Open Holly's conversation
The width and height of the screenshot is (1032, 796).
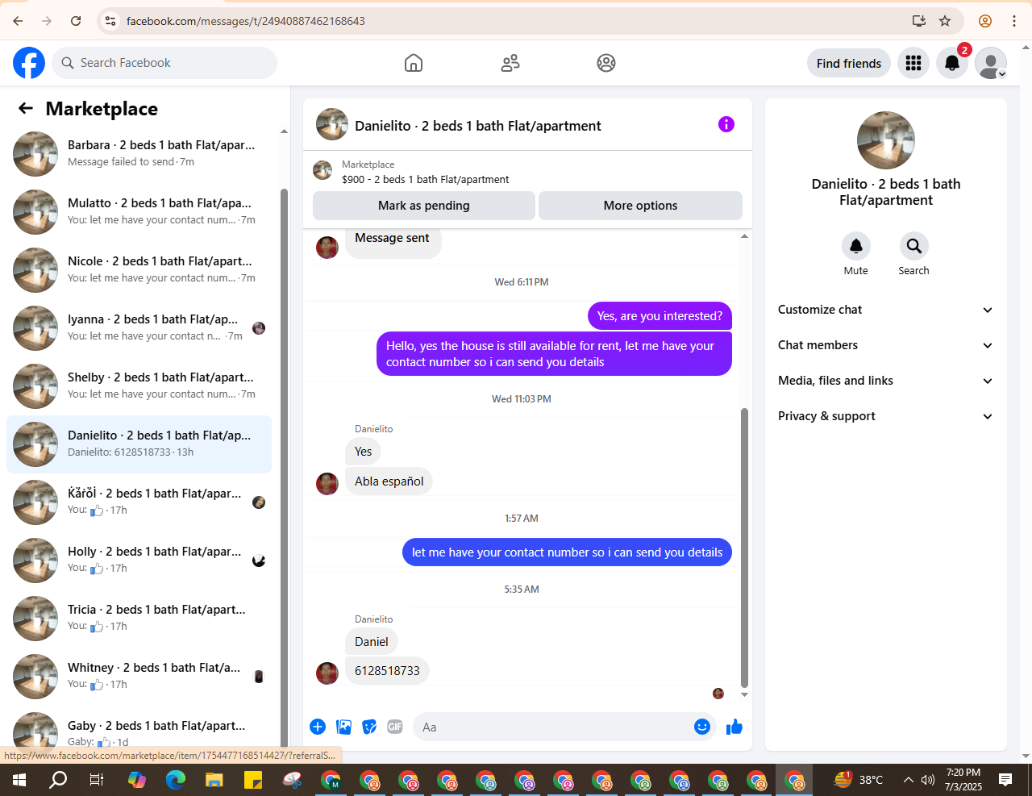tap(139, 560)
